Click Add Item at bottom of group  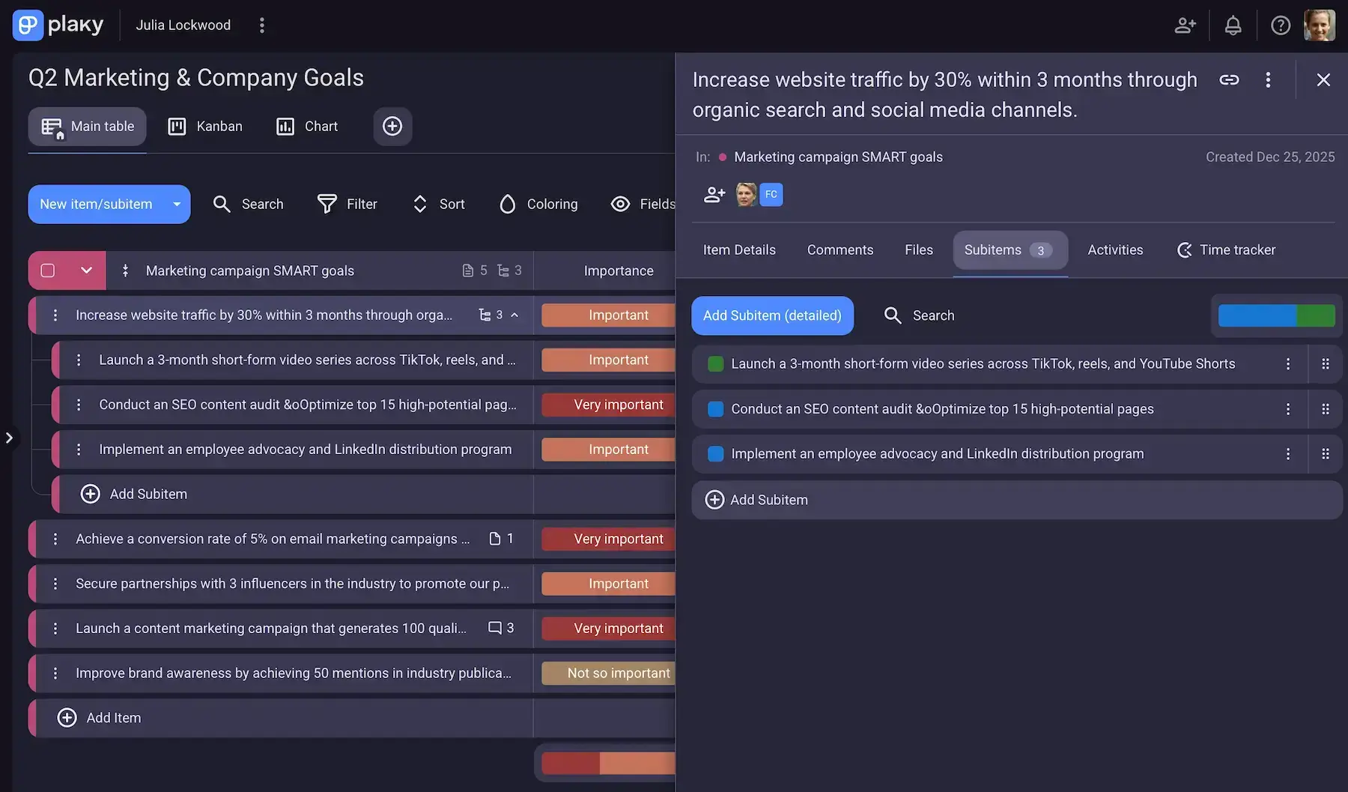pos(281,718)
